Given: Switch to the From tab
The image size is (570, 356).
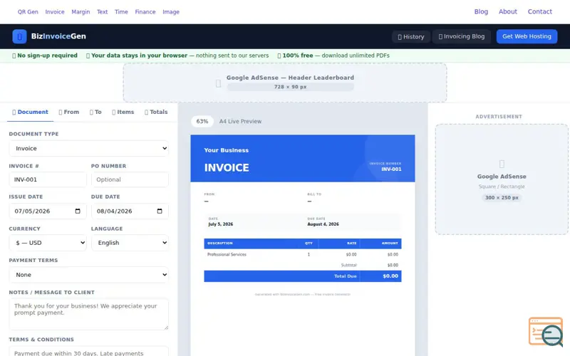Looking at the screenshot, I should [68, 112].
